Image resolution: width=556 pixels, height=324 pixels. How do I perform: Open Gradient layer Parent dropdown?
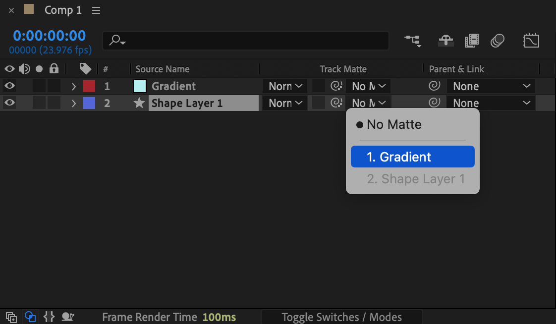pos(491,86)
